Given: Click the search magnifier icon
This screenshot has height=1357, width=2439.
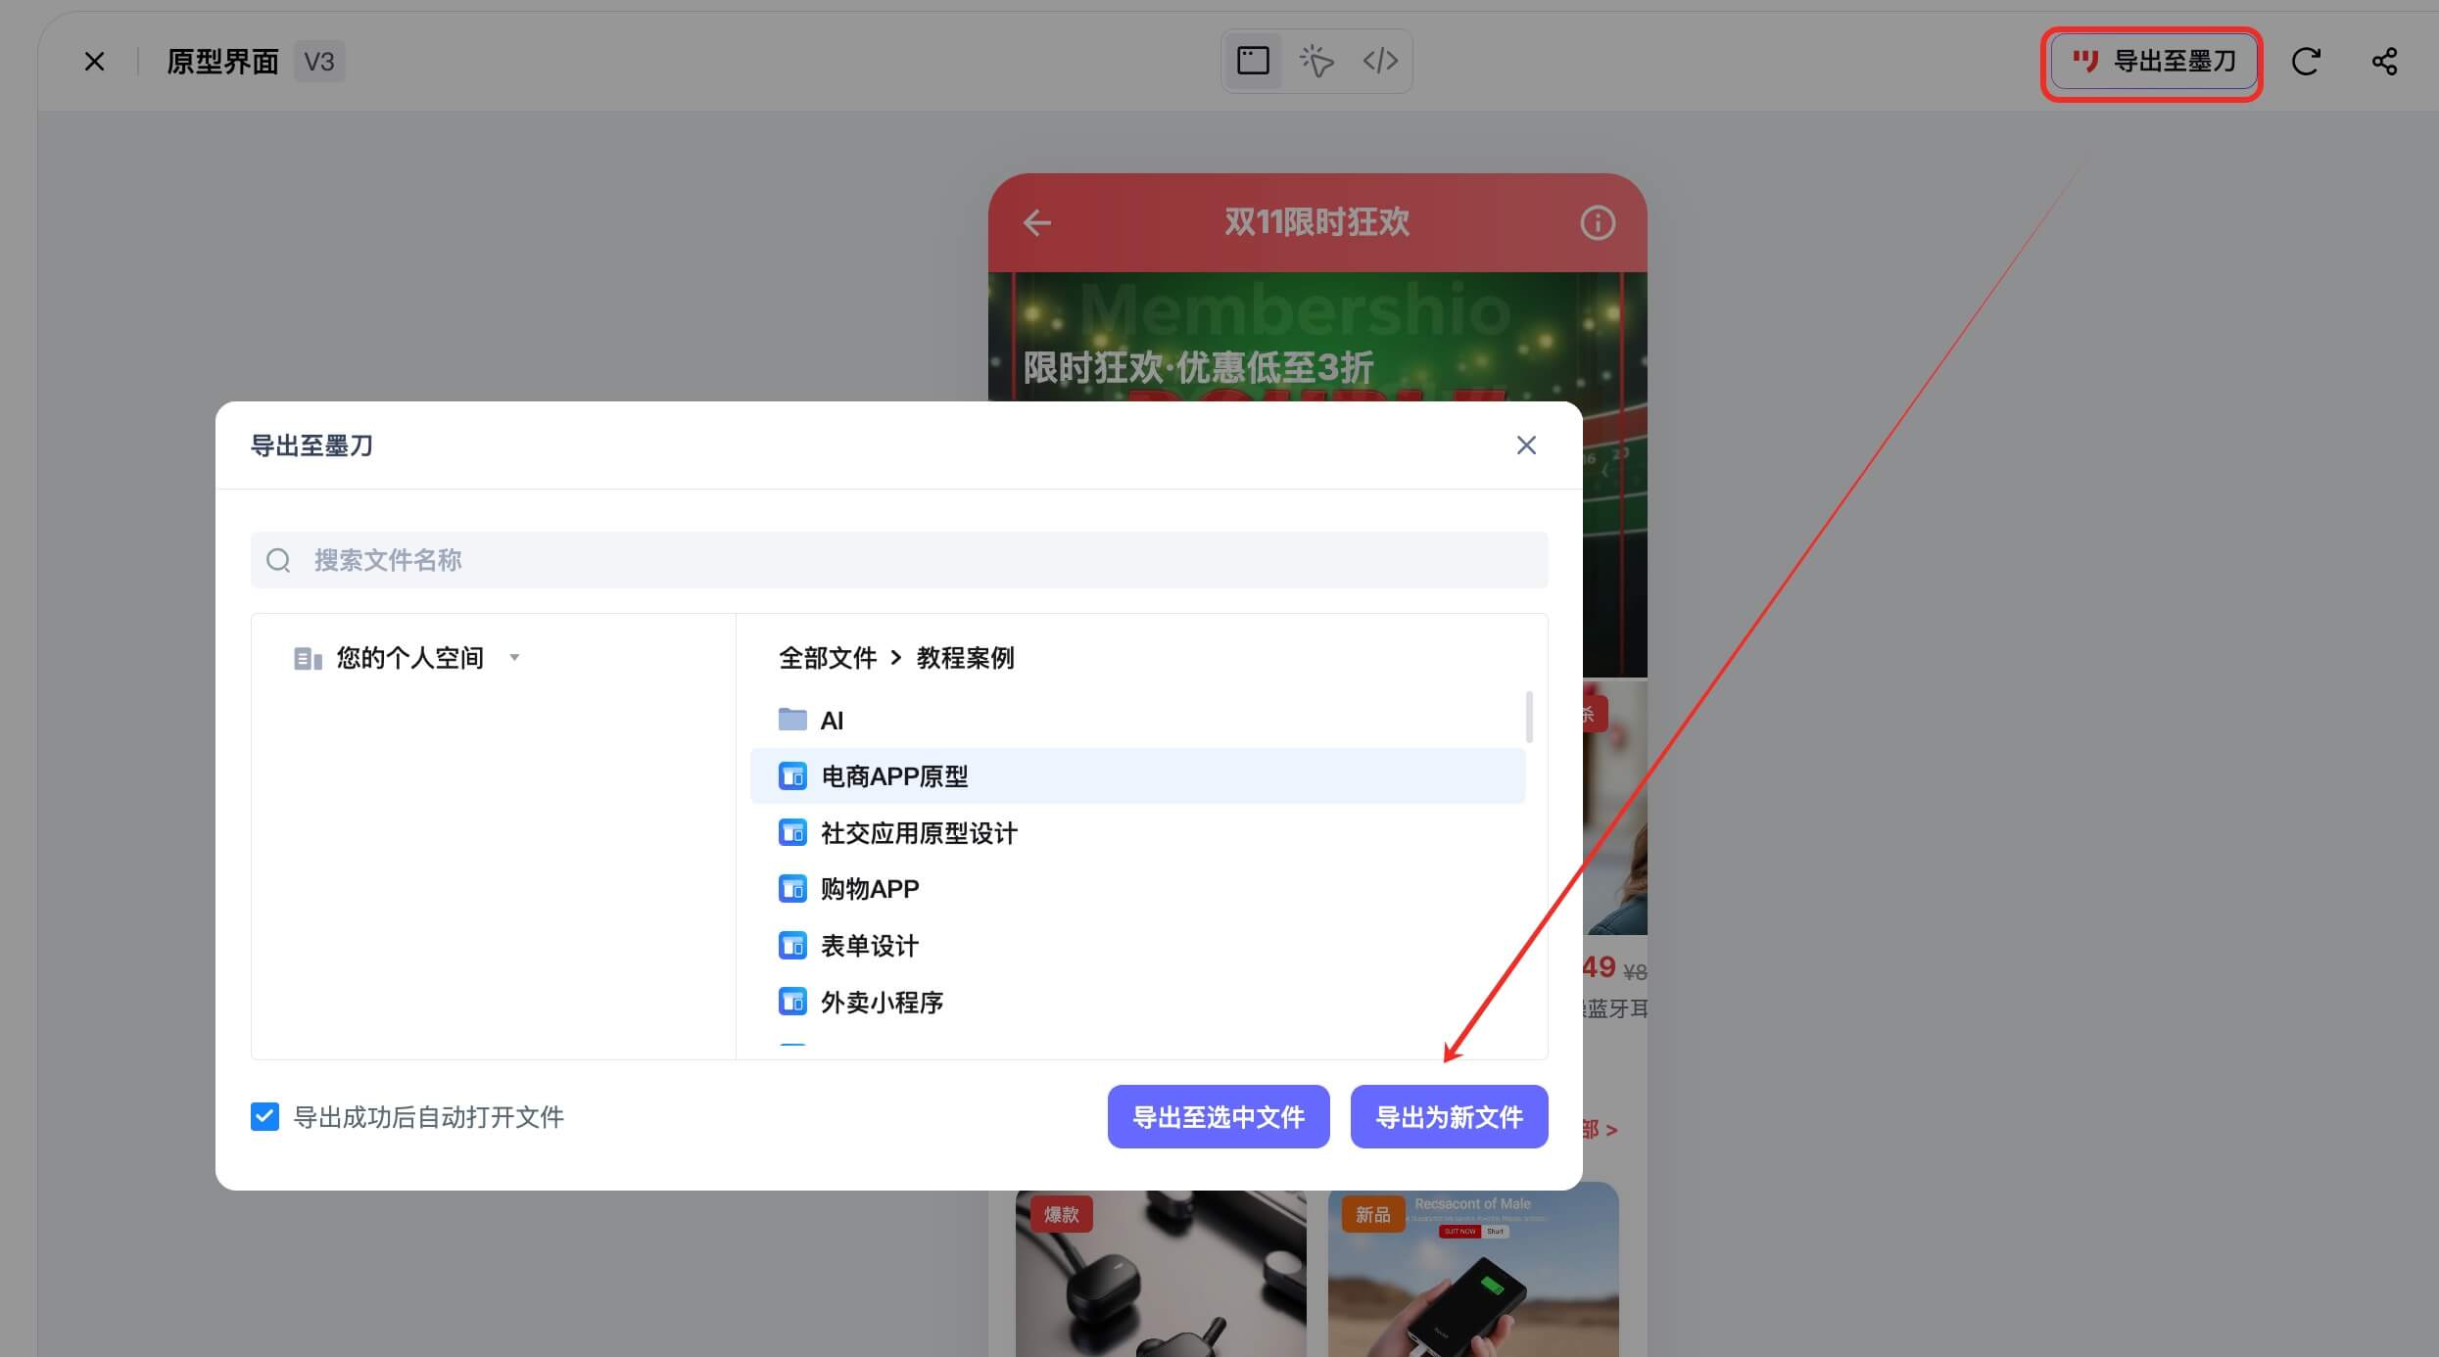Looking at the screenshot, I should click(278, 560).
